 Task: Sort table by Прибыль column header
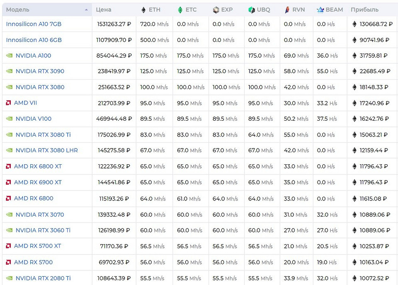point(364,10)
